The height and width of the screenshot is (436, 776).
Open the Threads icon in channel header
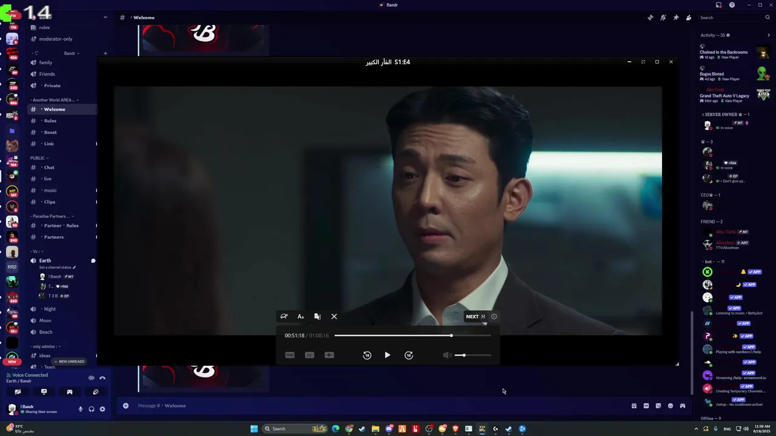pos(651,18)
